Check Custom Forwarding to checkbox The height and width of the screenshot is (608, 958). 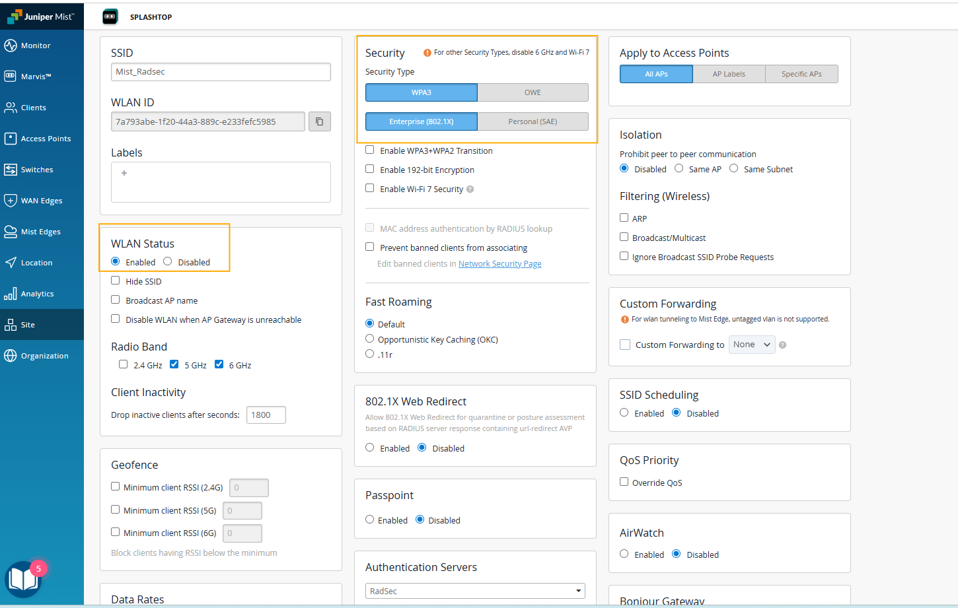625,345
